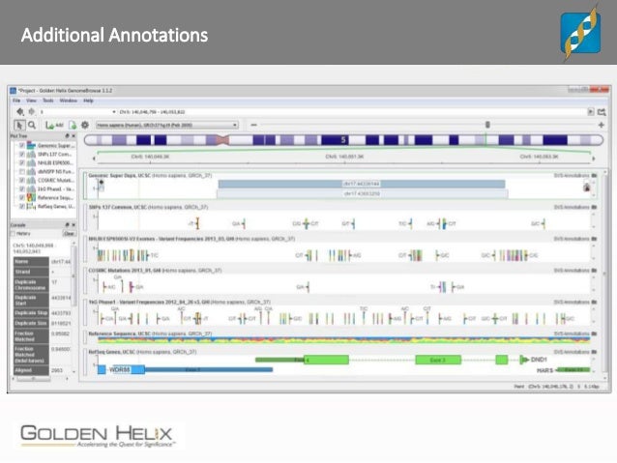Click the chr17:43653259 duplication bar
The image size is (617, 463).
(362, 194)
